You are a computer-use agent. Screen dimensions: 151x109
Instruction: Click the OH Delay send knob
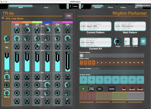[68, 85]
